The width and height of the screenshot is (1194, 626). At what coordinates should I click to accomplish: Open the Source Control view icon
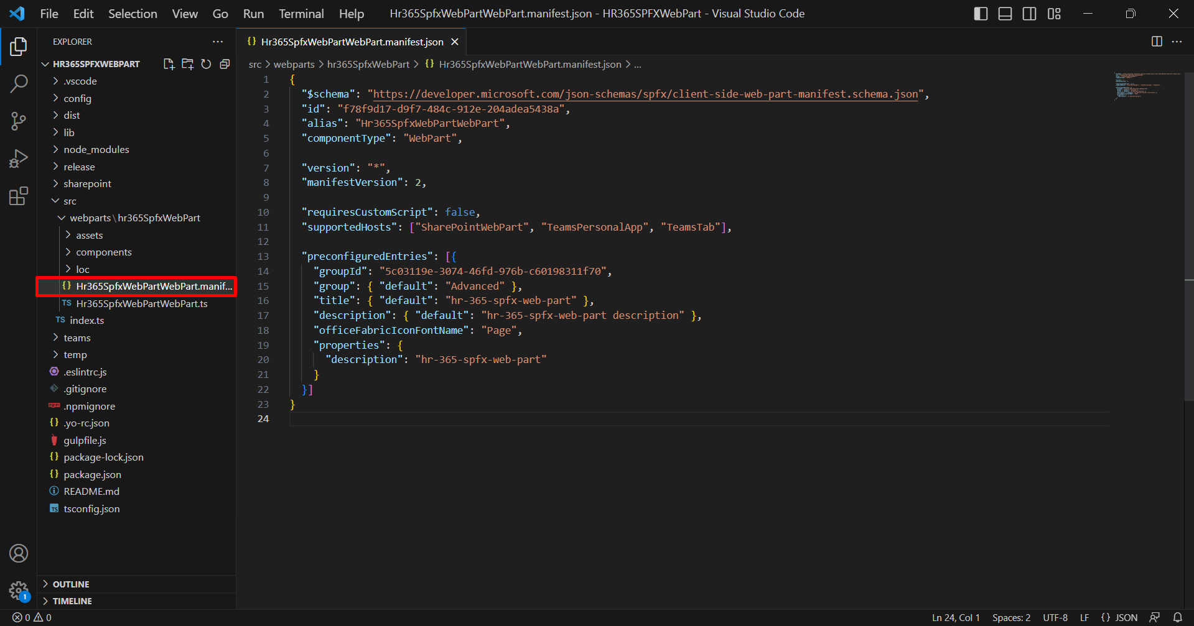[x=19, y=121]
